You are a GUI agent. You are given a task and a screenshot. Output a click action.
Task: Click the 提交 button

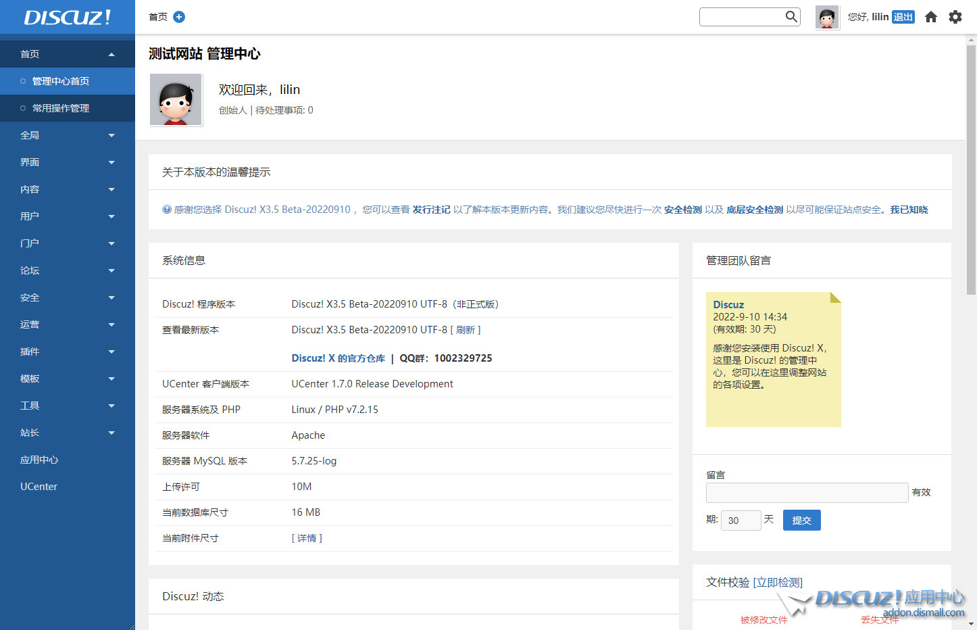(801, 520)
